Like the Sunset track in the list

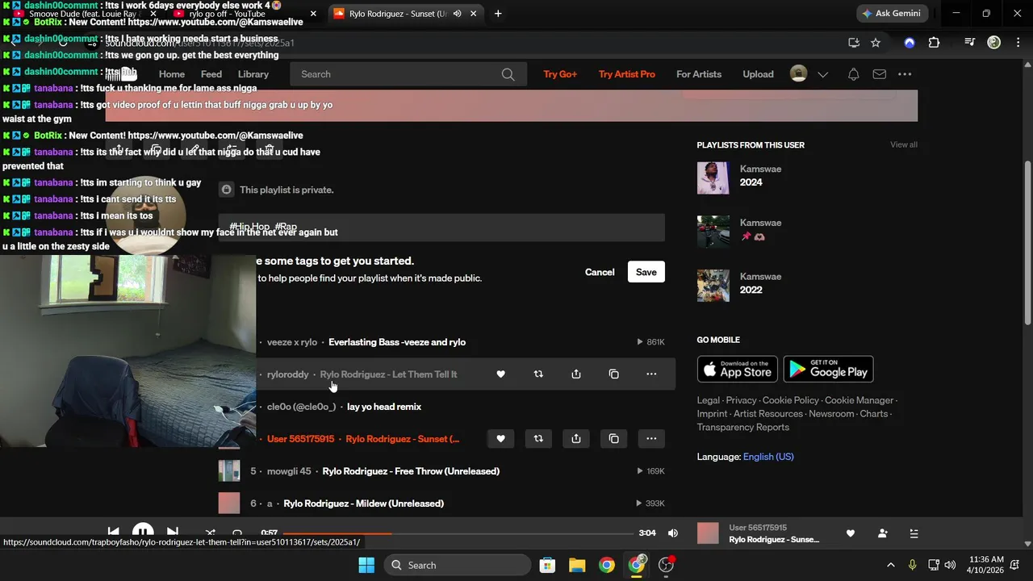pyautogui.click(x=500, y=439)
